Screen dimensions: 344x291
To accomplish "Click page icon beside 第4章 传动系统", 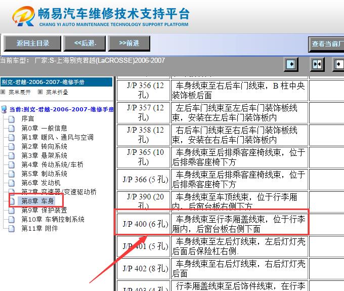I will (x=12, y=165).
